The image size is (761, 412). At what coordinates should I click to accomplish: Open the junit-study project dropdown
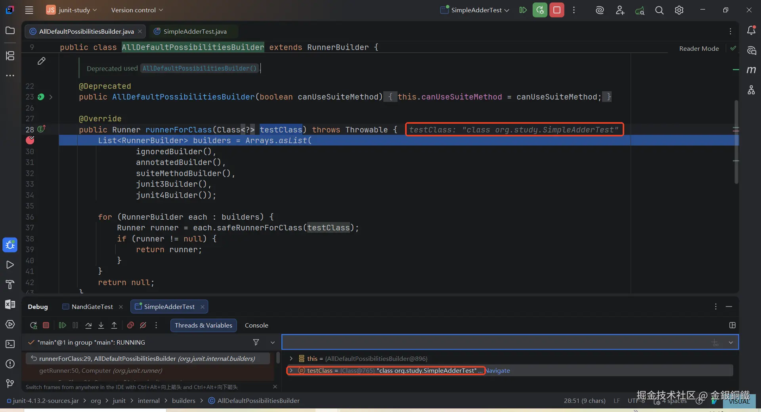pos(72,10)
